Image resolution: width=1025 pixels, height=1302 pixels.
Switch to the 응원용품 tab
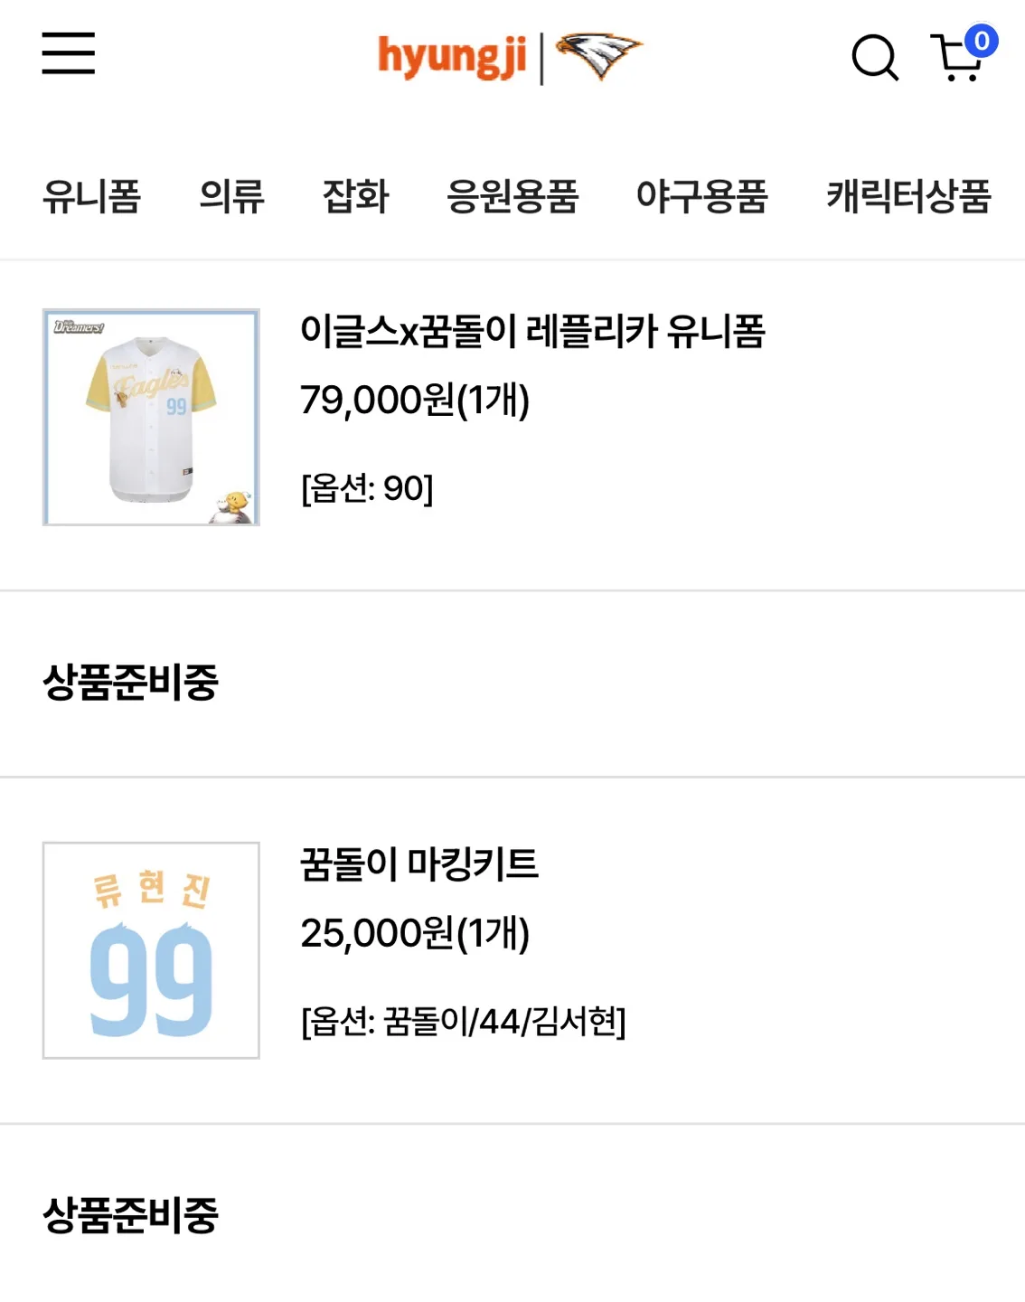(512, 196)
